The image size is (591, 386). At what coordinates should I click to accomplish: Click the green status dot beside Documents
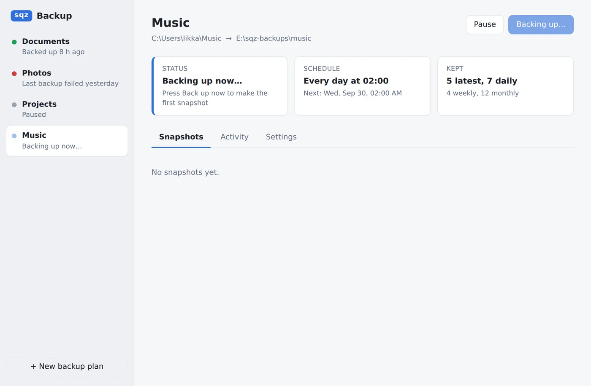tap(14, 42)
